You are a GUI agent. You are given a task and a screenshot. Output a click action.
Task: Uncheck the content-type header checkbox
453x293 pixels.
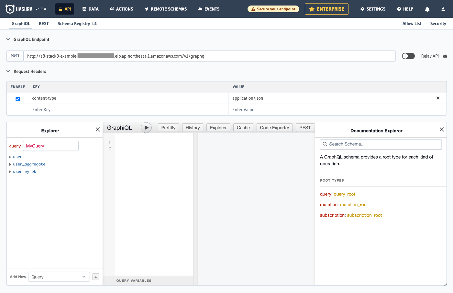point(18,99)
